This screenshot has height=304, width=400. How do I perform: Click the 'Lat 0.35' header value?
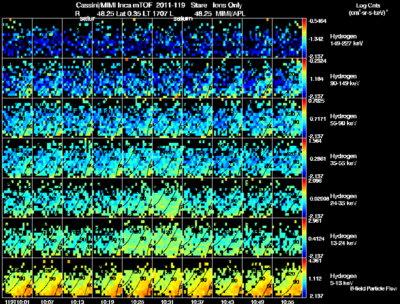pyautogui.click(x=128, y=13)
